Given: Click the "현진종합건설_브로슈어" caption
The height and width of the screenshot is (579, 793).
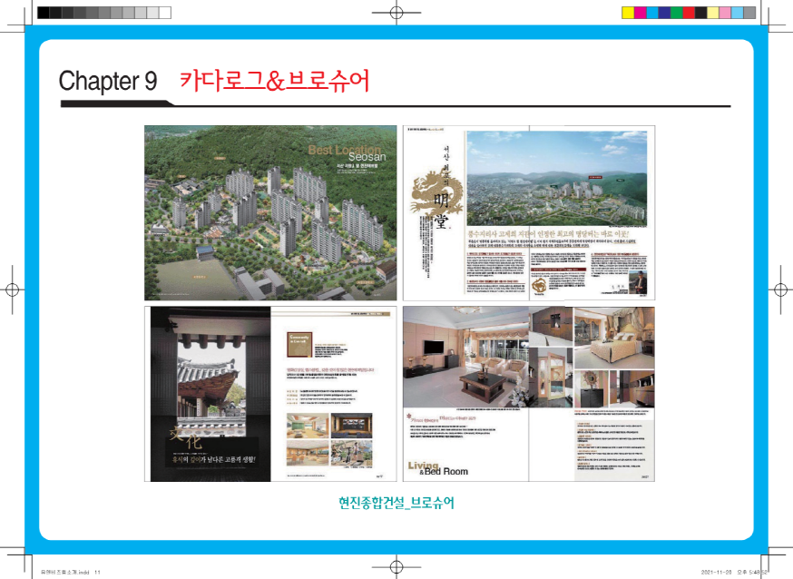Looking at the screenshot, I should 396,502.
